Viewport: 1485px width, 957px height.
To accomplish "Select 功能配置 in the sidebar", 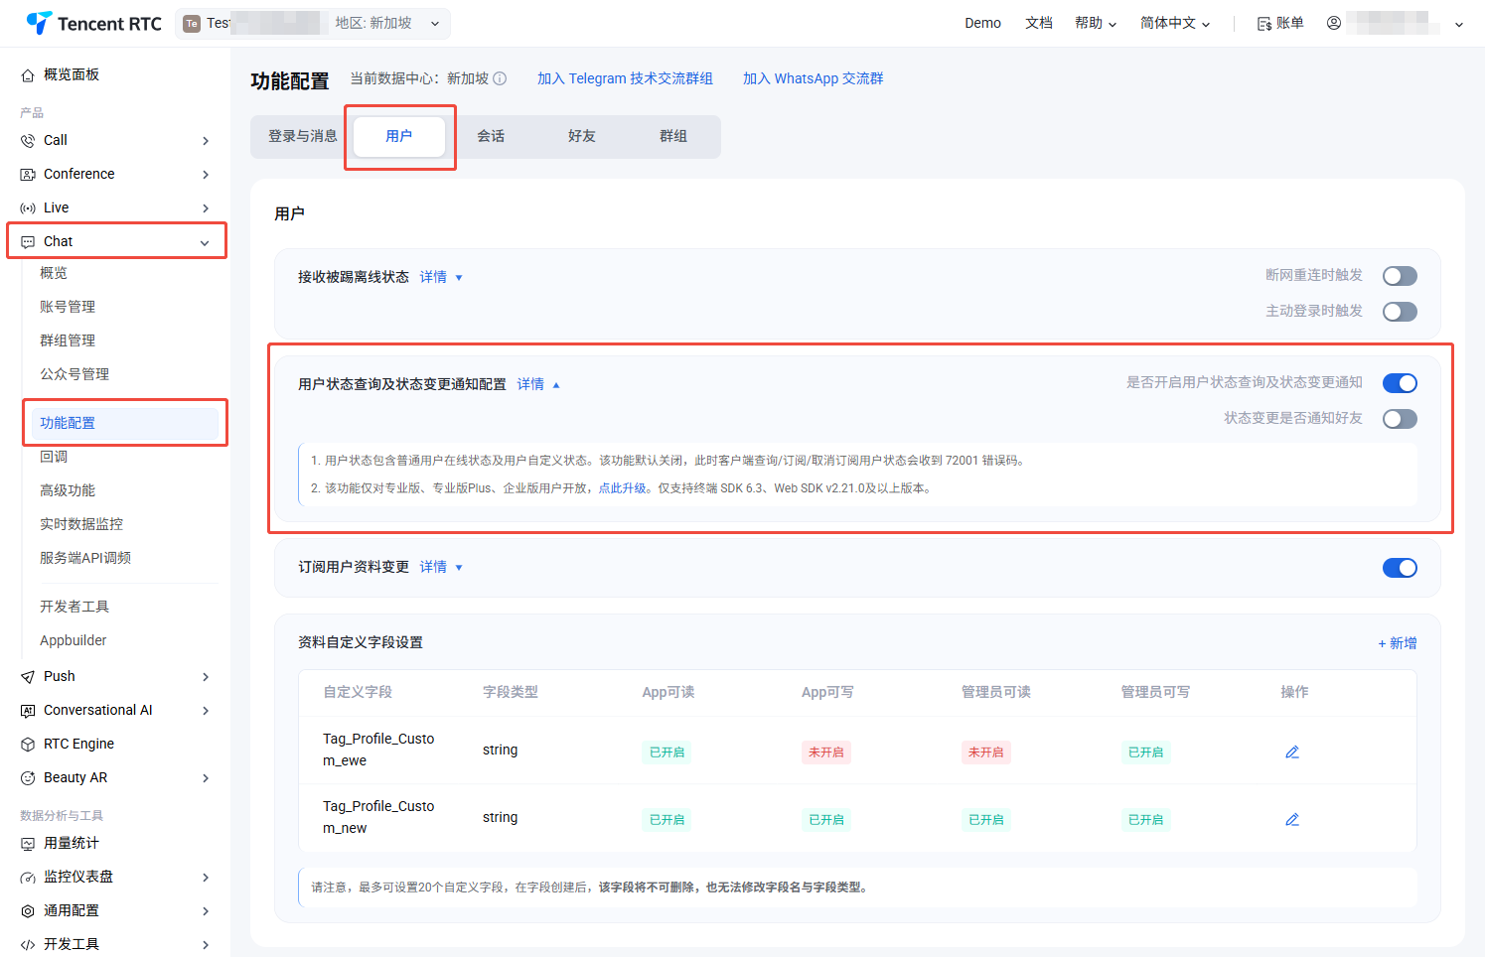I will (x=125, y=423).
